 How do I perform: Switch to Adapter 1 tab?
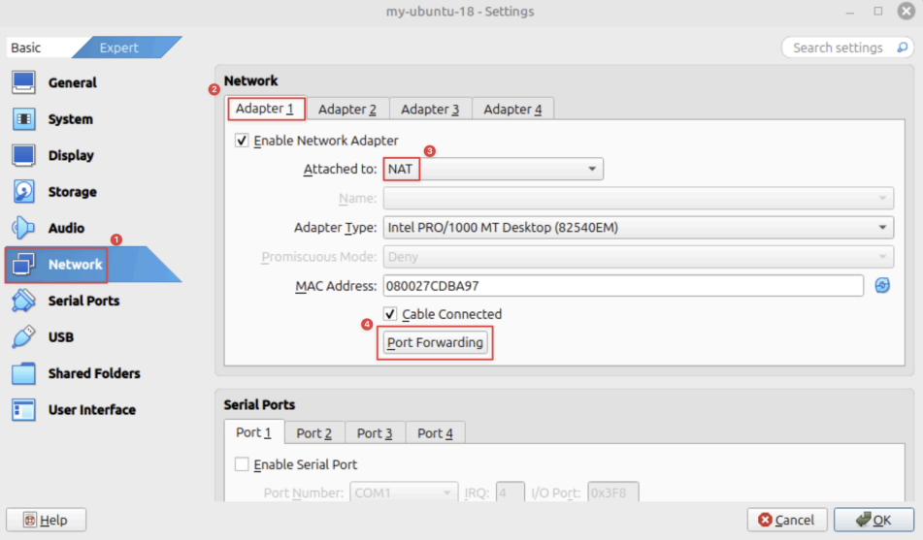tap(265, 109)
